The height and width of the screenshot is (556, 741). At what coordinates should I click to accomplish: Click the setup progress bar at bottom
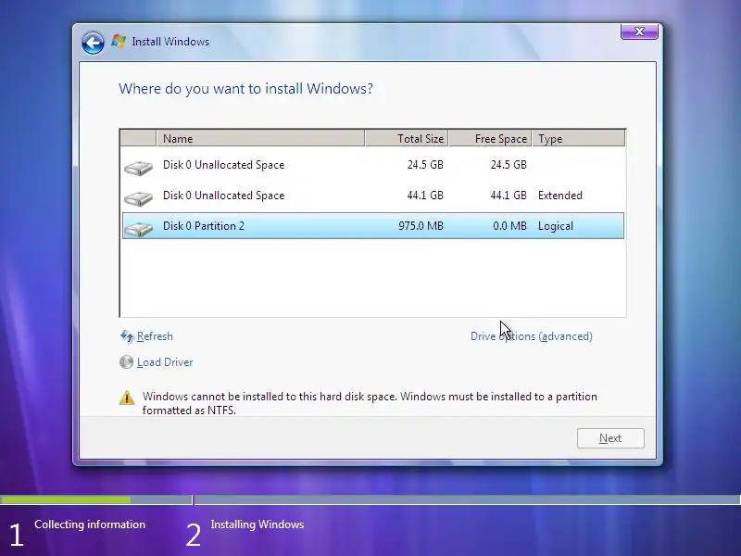coord(370,499)
